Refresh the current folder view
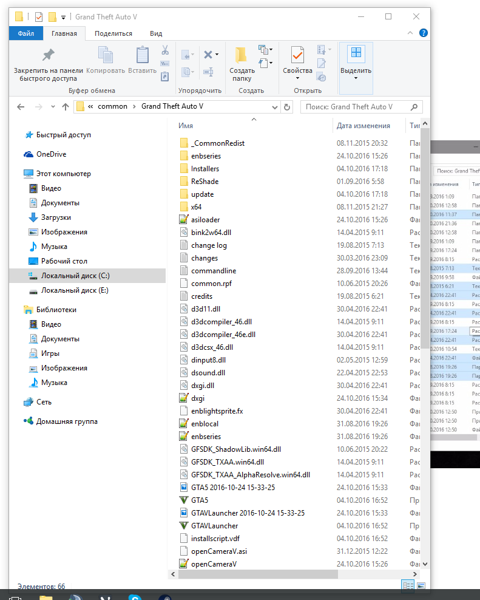 tap(287, 107)
